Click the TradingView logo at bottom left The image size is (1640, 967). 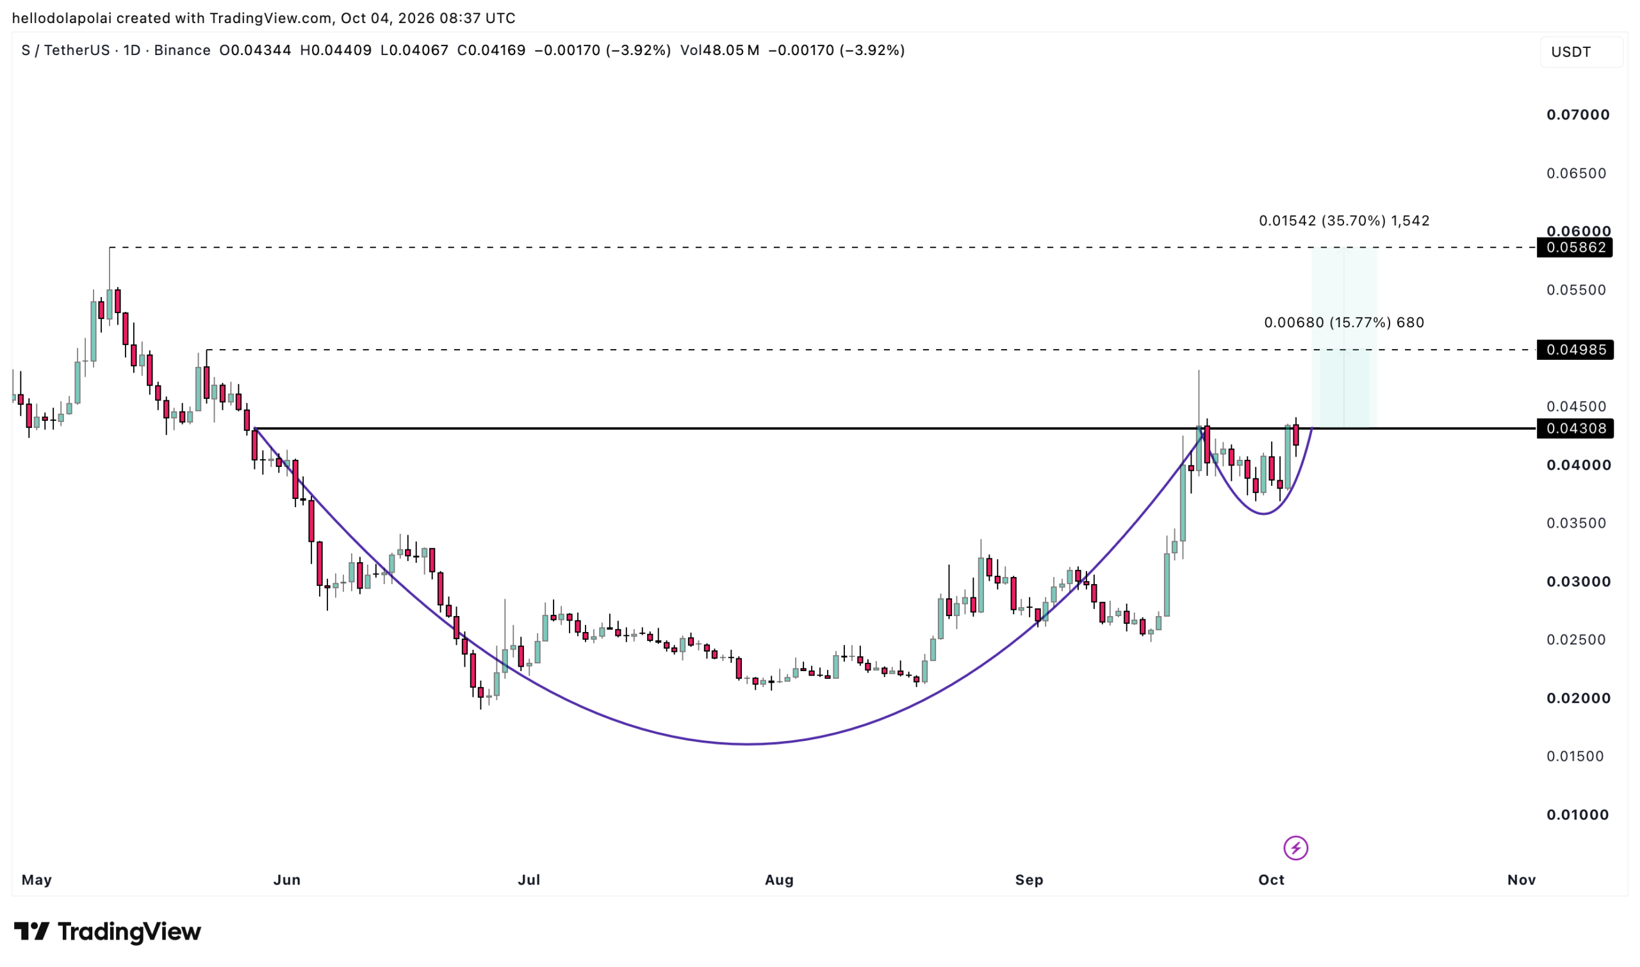click(x=108, y=932)
